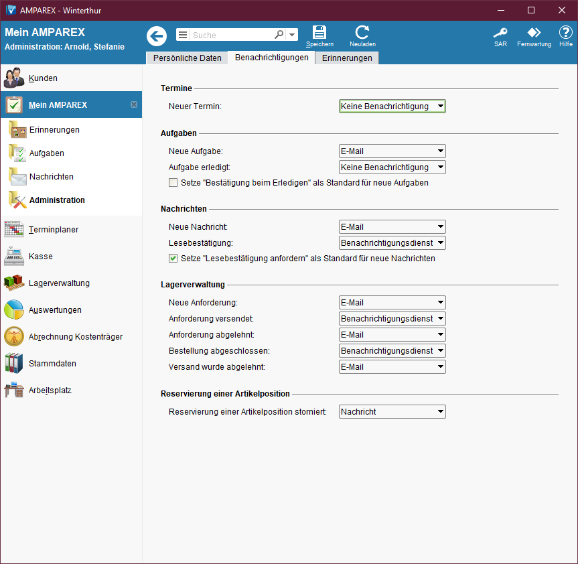Switch to the Persönliche Daten tab
Image resolution: width=578 pixels, height=564 pixels.
point(187,58)
